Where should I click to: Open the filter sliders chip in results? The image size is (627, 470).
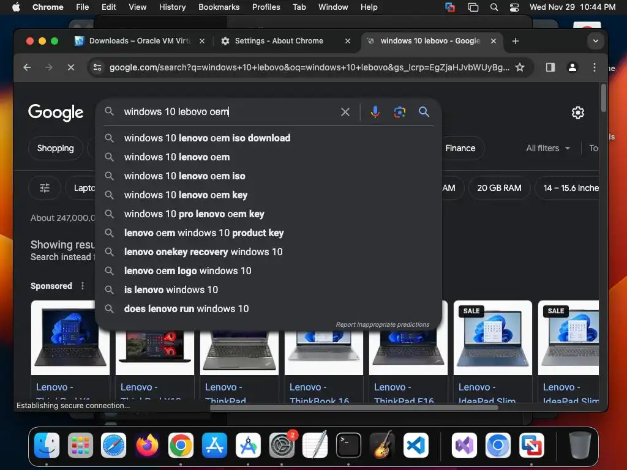pos(44,188)
